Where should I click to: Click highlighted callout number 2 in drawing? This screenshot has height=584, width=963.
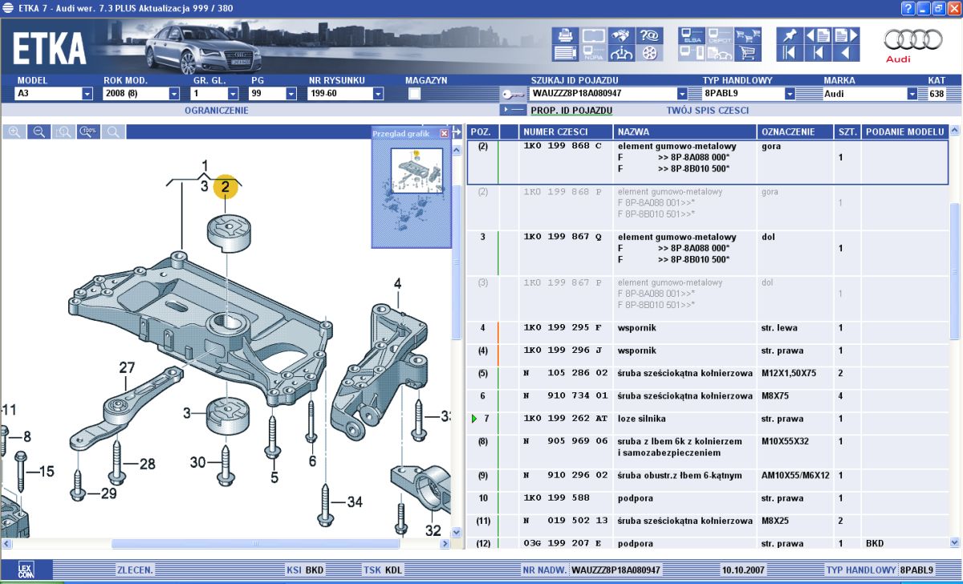coord(226,188)
